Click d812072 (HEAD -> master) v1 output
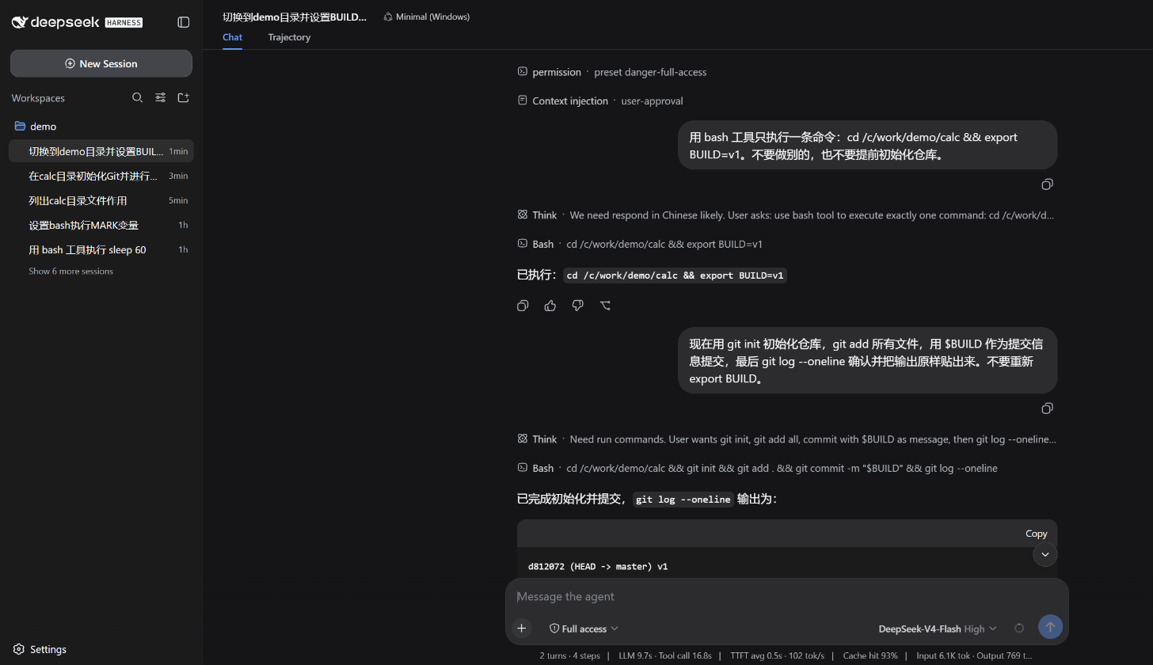The height and width of the screenshot is (665, 1153). [x=598, y=567]
